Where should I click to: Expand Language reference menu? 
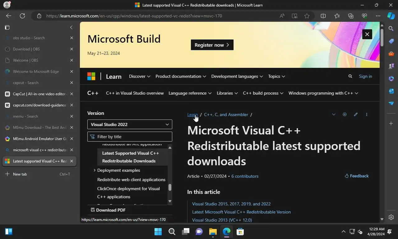pyautogui.click(x=190, y=93)
